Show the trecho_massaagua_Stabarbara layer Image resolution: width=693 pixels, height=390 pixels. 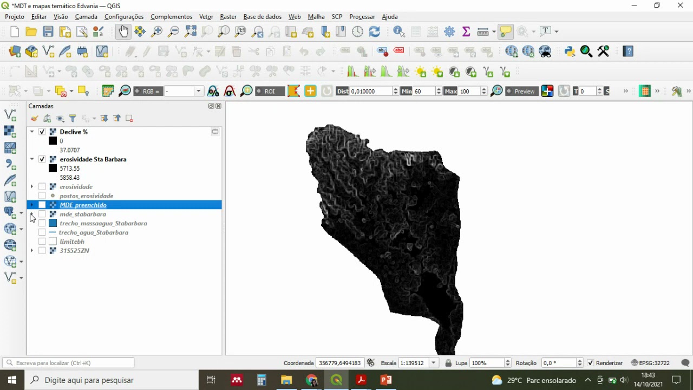click(x=42, y=224)
